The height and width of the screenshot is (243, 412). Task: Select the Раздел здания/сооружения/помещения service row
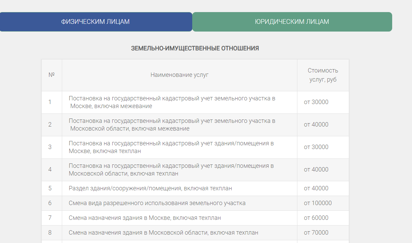click(150, 188)
